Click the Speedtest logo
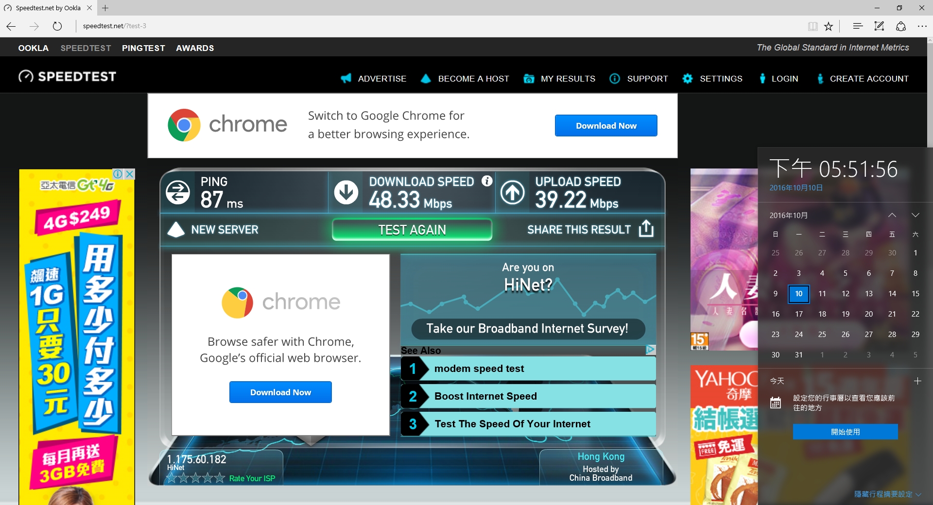933x505 pixels. pyautogui.click(x=68, y=76)
